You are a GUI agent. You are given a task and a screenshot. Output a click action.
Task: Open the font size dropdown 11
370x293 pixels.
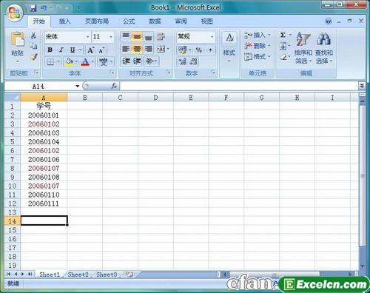pyautogui.click(x=111, y=37)
